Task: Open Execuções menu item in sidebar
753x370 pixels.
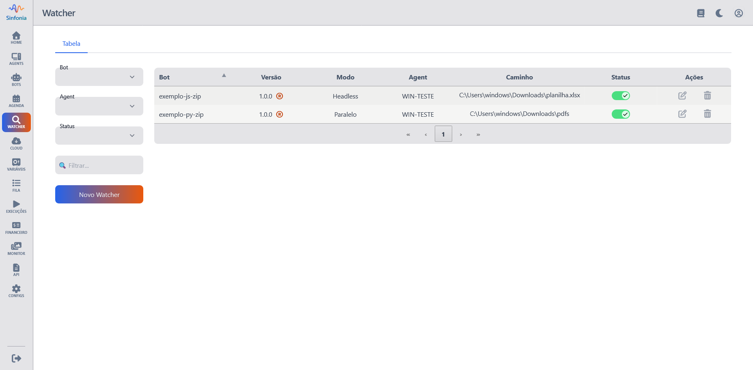Action: coord(16,207)
